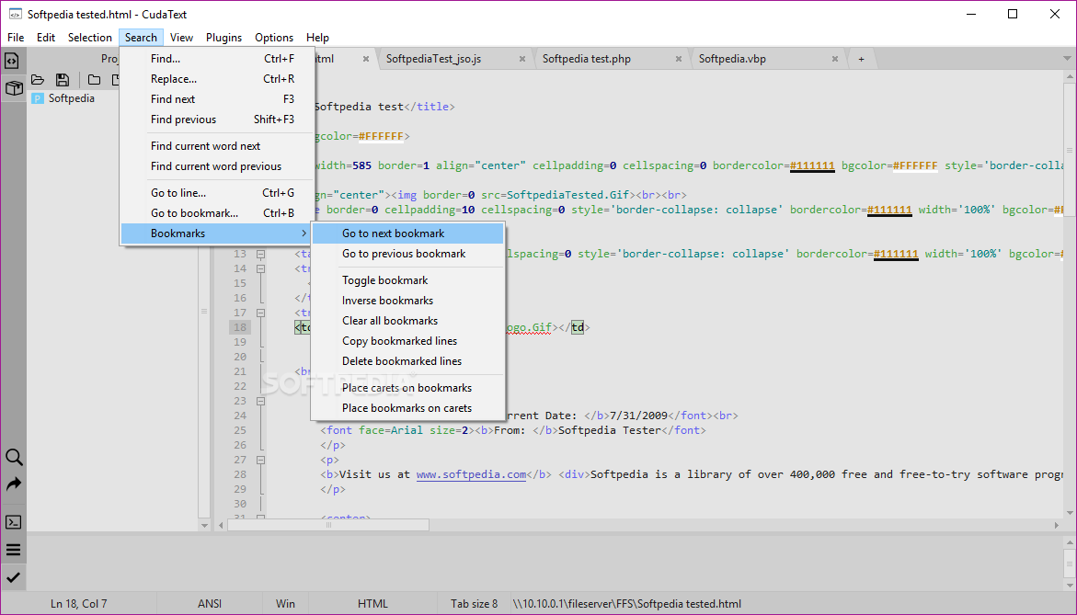
Task: Select Find previous menu entry
Action: pyautogui.click(x=217, y=120)
